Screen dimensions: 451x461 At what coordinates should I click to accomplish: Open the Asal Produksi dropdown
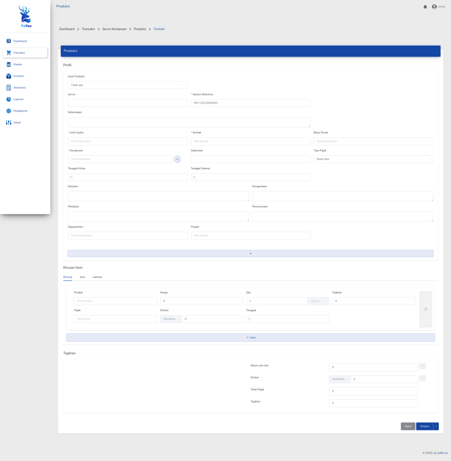click(127, 85)
